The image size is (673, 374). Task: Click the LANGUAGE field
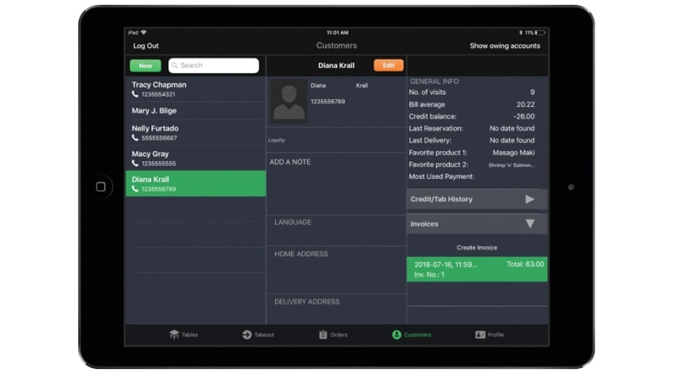[336, 231]
